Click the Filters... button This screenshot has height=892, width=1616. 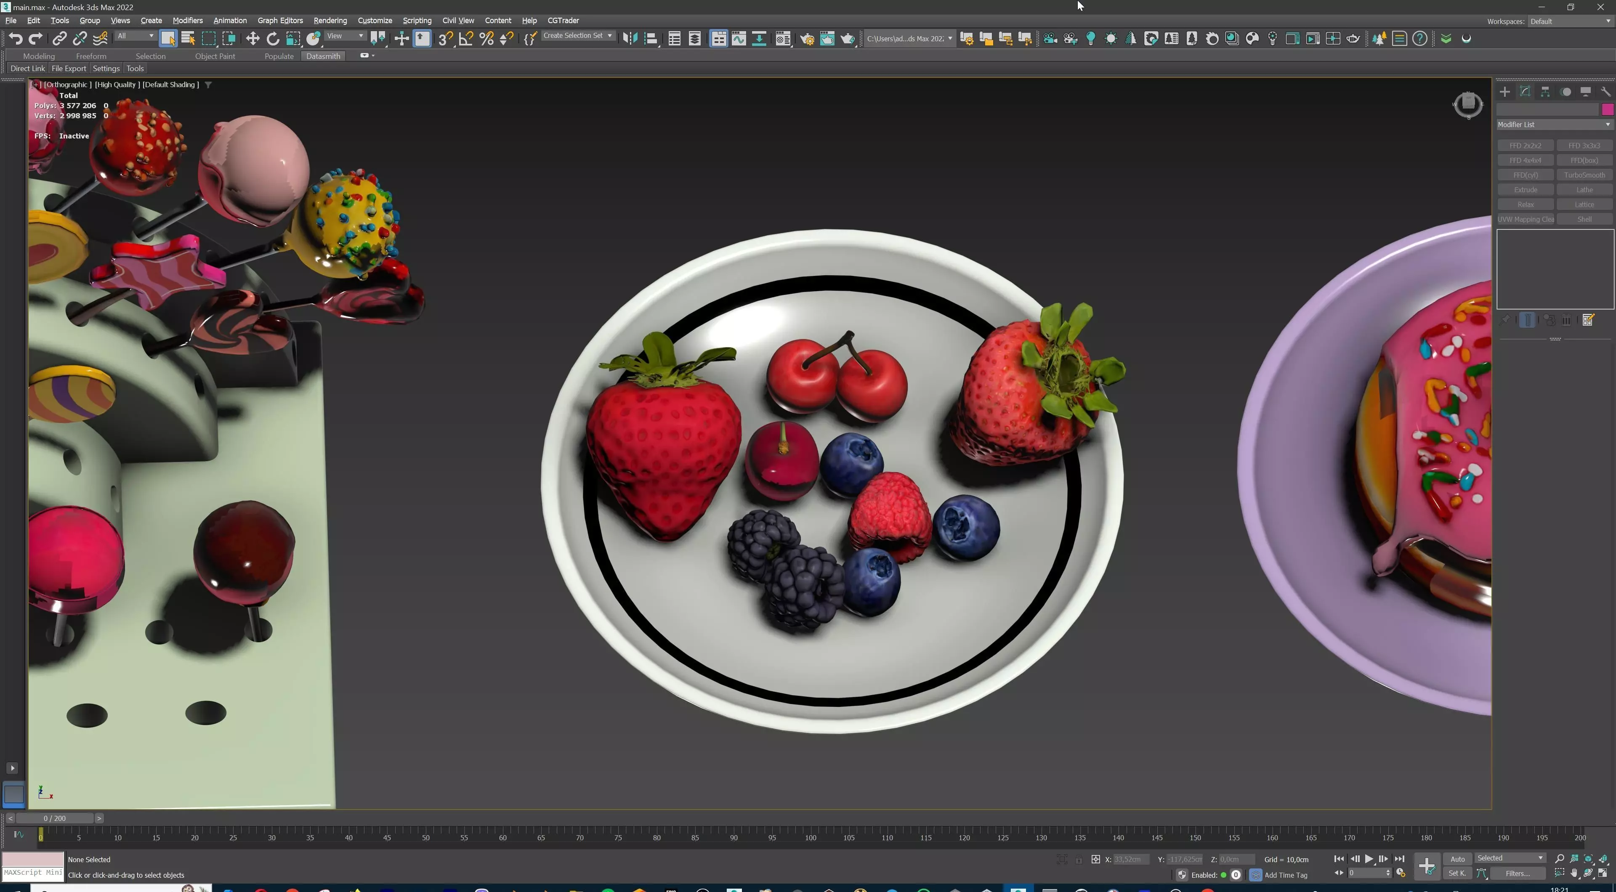point(1518,873)
